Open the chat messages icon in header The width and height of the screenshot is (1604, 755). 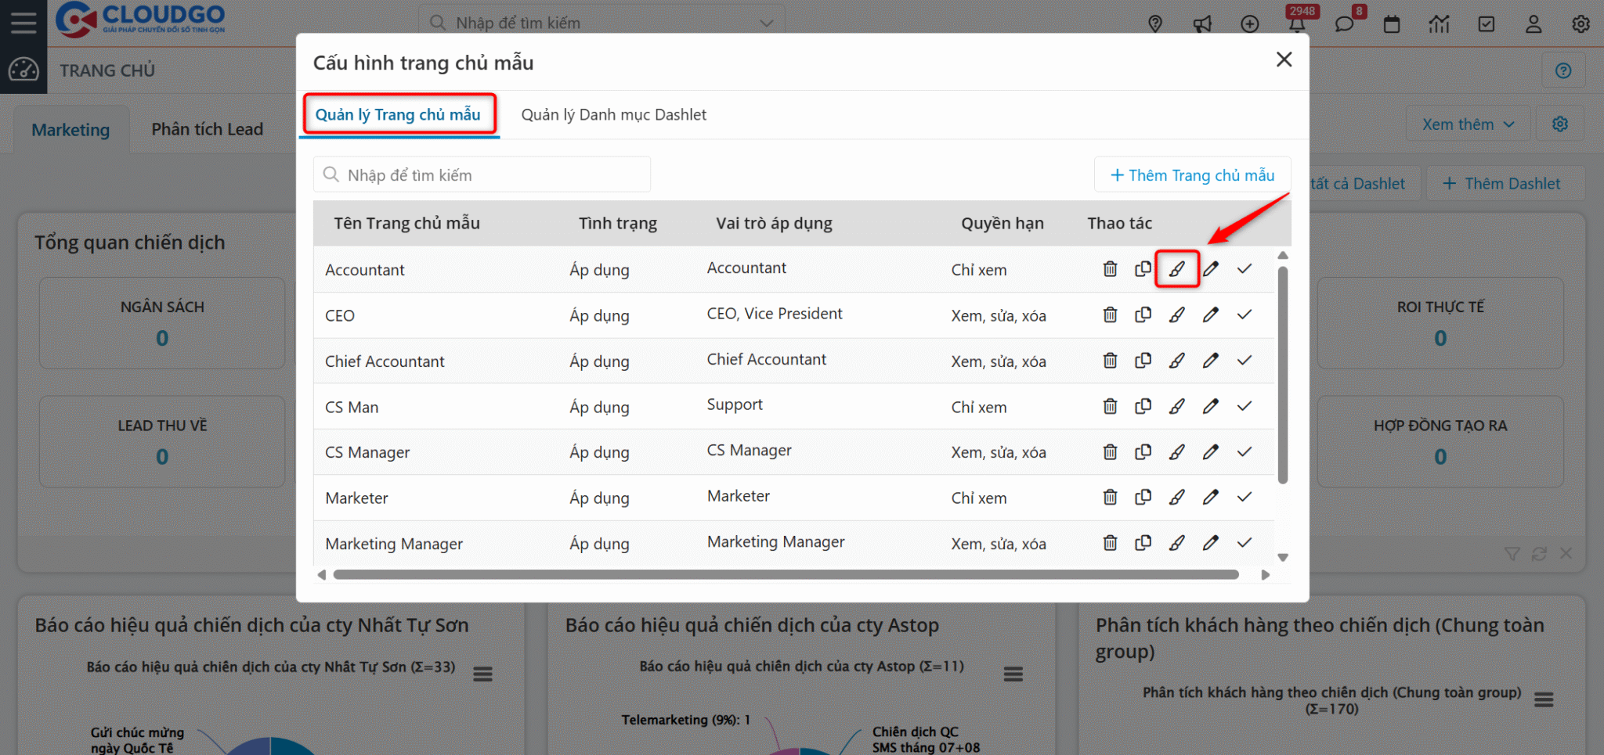(1344, 24)
